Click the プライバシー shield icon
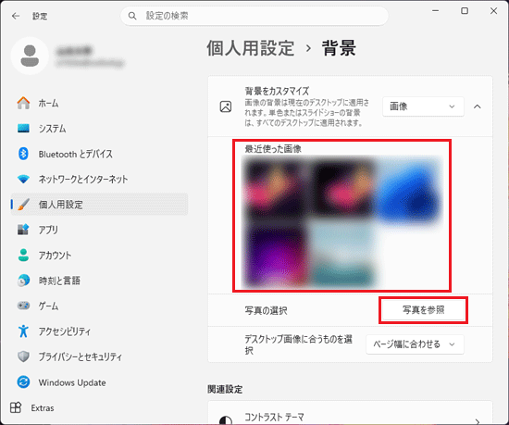Viewport: 509px width, 425px height. (23, 356)
